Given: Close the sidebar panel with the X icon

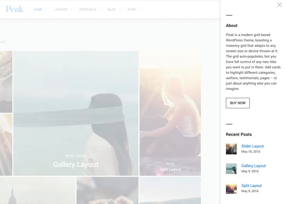Looking at the screenshot, I should coord(279,5).
